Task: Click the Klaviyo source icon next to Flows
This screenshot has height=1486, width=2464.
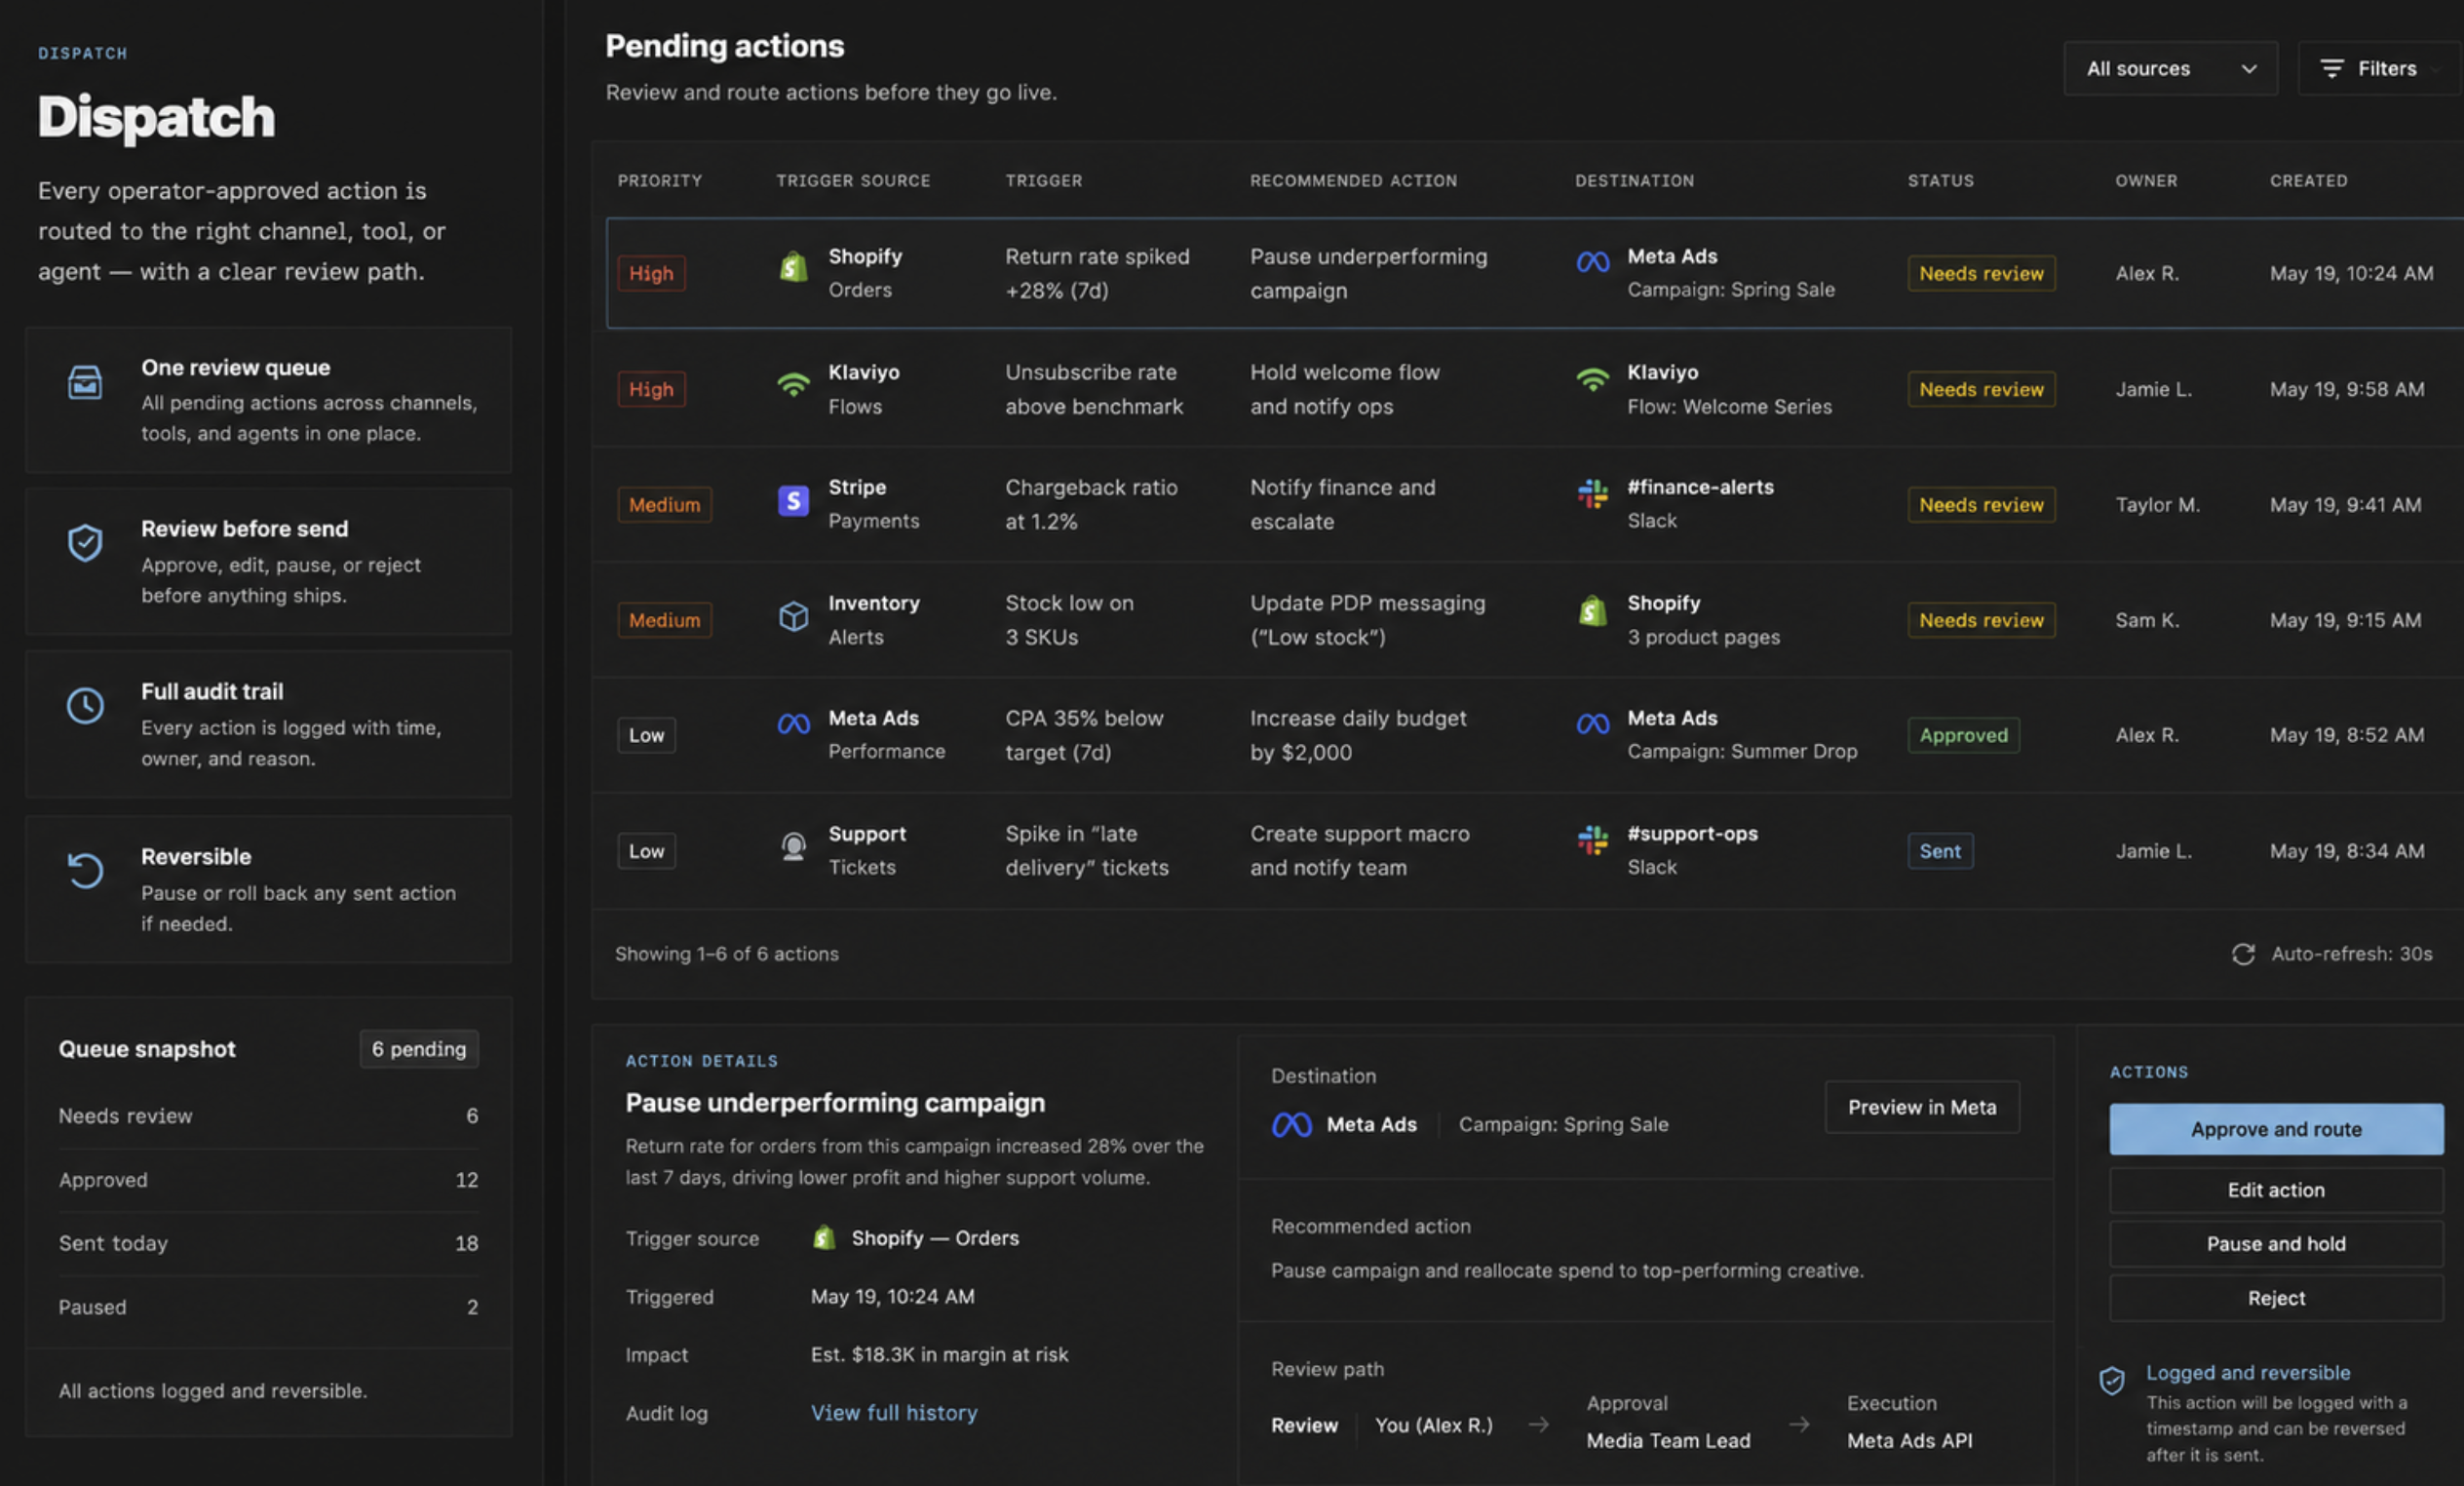Action: pyautogui.click(x=793, y=383)
